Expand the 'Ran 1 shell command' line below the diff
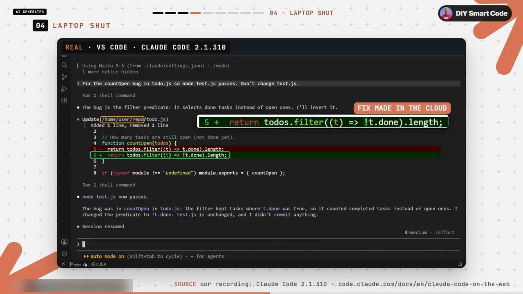Screen dimensions: 523x294 [x=109, y=185]
